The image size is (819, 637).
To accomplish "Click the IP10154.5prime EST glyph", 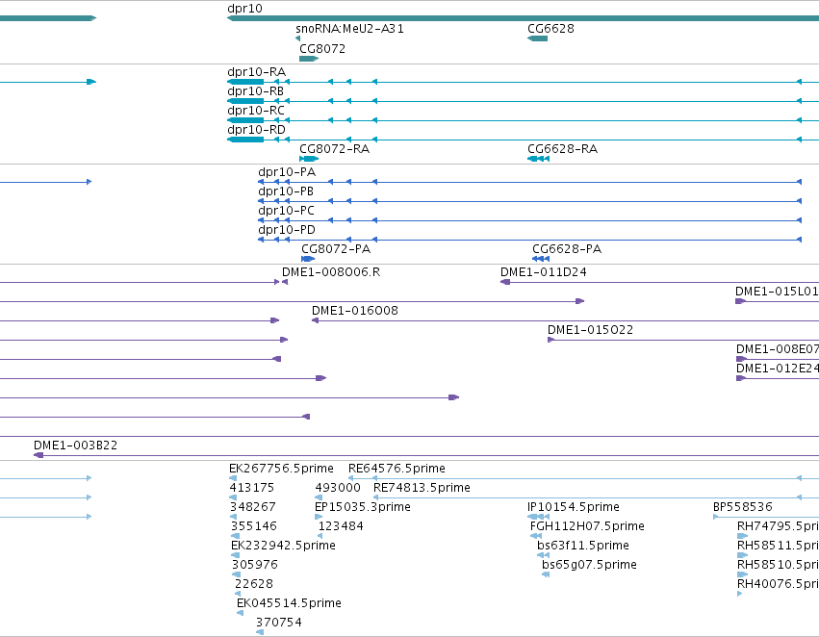I will [539, 517].
